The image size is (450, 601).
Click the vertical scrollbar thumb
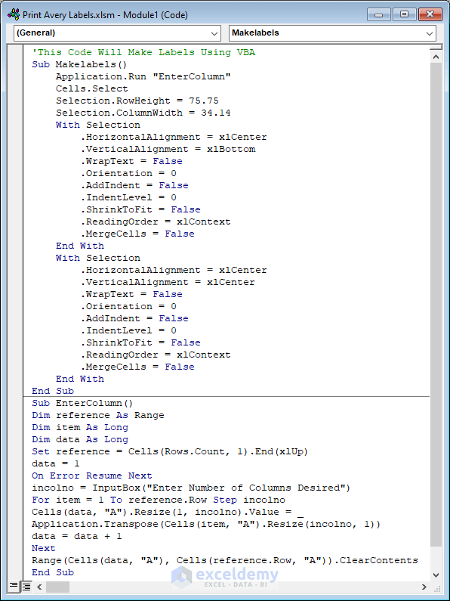click(436, 305)
